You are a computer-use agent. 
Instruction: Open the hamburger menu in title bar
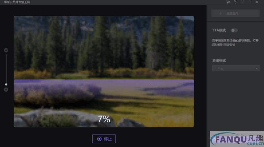coord(242,2)
